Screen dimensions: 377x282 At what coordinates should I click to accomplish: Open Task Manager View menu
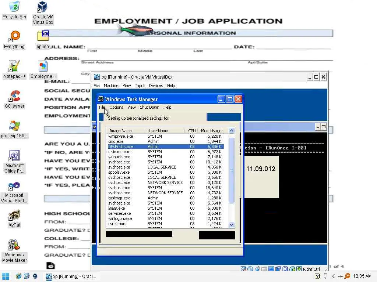pos(131,107)
